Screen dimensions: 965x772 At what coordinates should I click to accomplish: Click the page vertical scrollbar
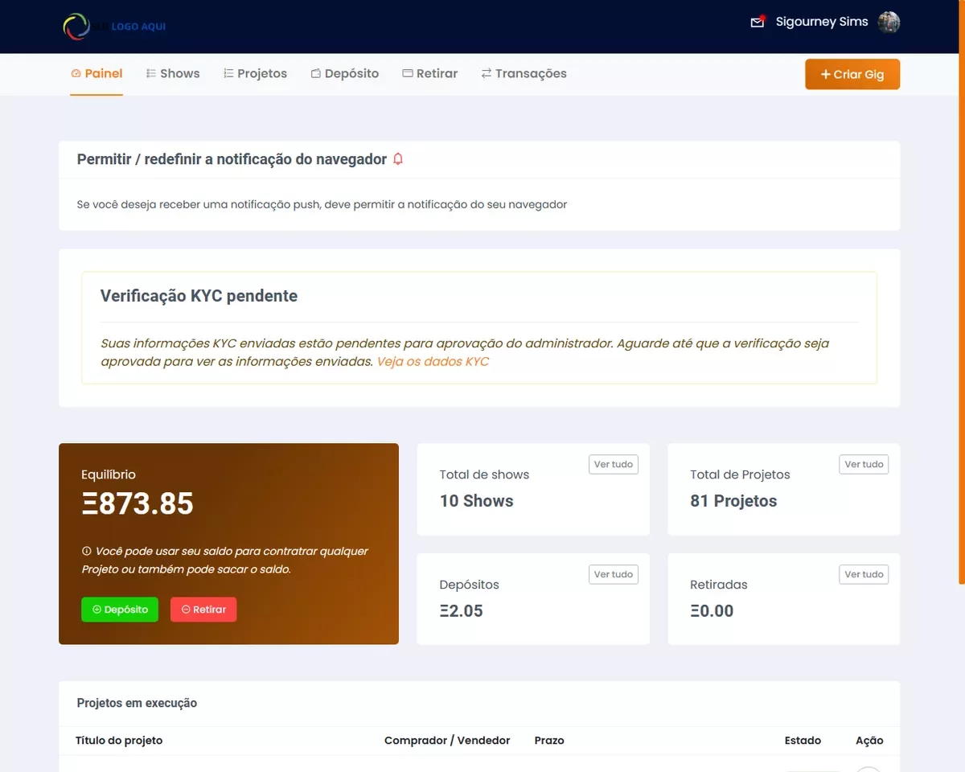tap(962, 322)
